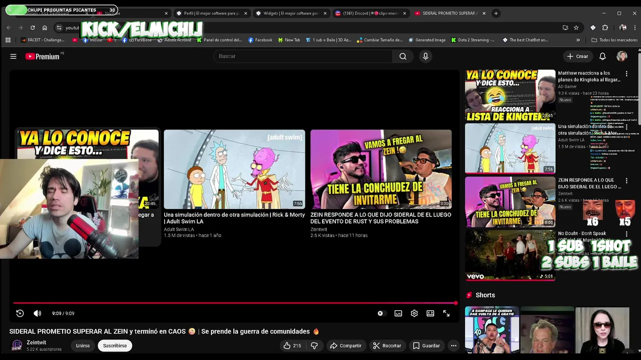Dislike the video

(x=314, y=345)
